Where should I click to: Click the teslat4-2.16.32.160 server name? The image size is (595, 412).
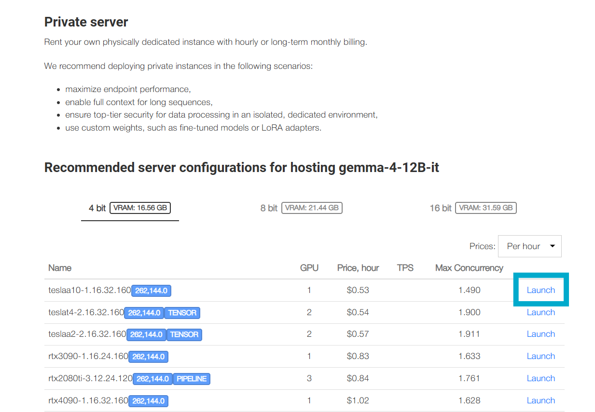point(86,312)
